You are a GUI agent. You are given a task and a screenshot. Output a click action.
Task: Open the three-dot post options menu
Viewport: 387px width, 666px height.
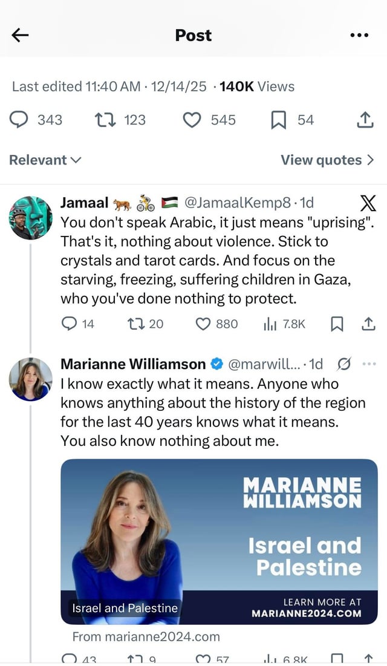(x=359, y=35)
